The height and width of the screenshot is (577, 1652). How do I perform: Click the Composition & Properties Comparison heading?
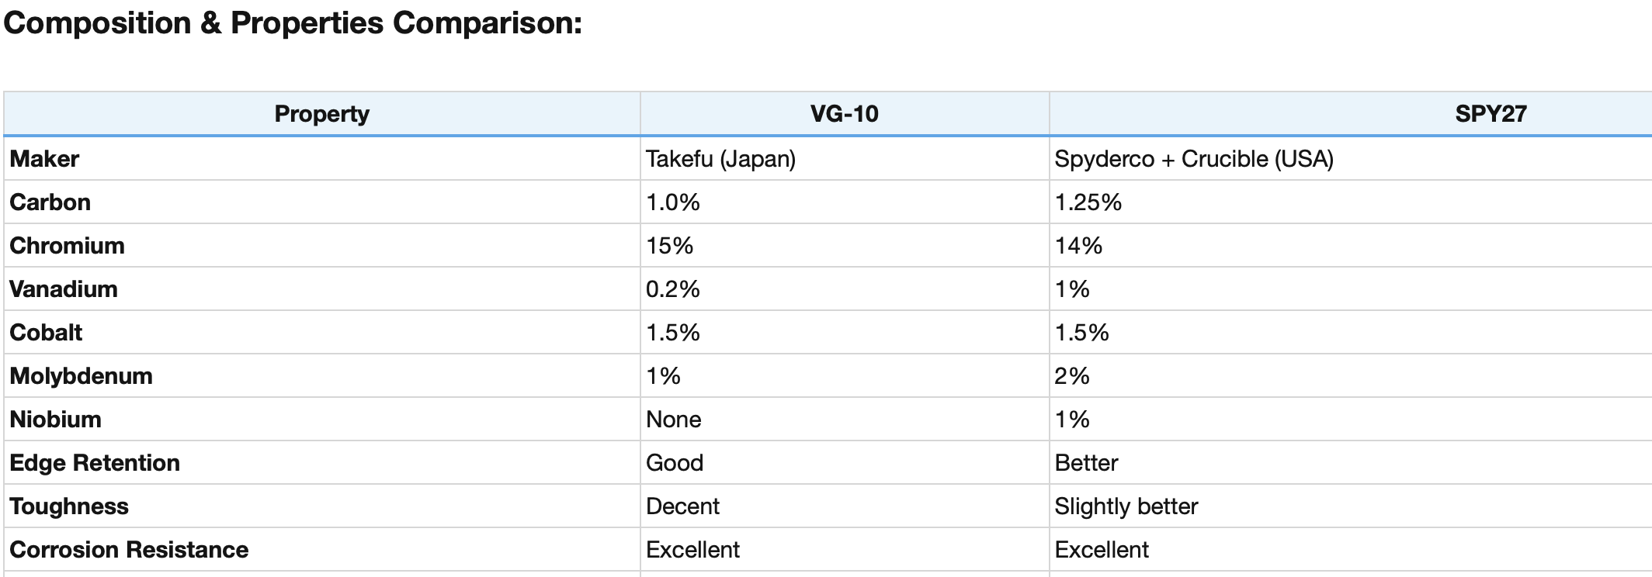point(293,23)
